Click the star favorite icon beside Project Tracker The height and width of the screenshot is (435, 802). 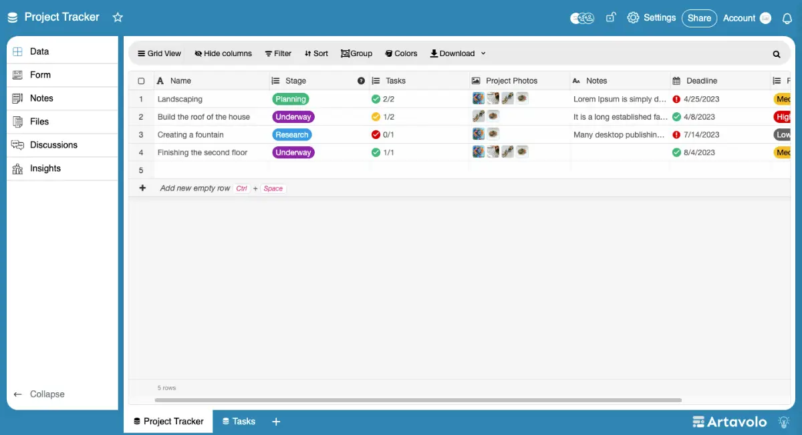pyautogui.click(x=118, y=18)
